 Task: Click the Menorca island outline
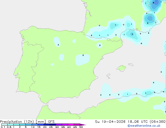pyautogui.click(x=131, y=65)
